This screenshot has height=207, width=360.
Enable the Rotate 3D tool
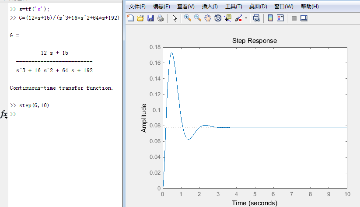(x=218, y=18)
